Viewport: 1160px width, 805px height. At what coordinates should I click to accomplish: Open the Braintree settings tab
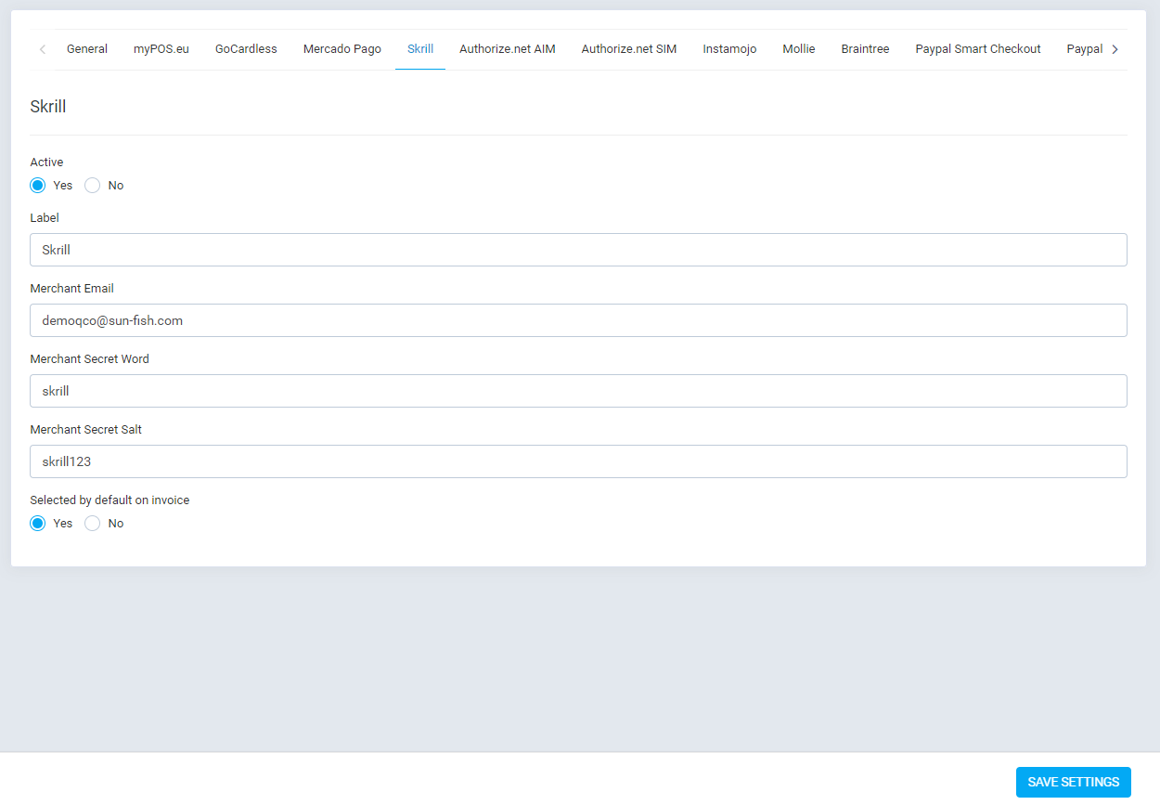(865, 48)
